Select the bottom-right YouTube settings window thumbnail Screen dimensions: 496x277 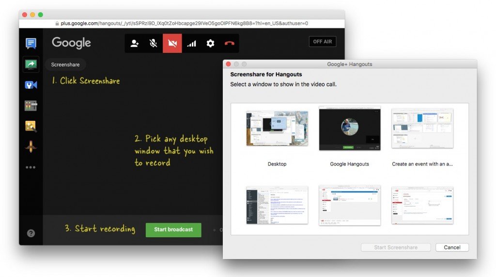(422, 205)
